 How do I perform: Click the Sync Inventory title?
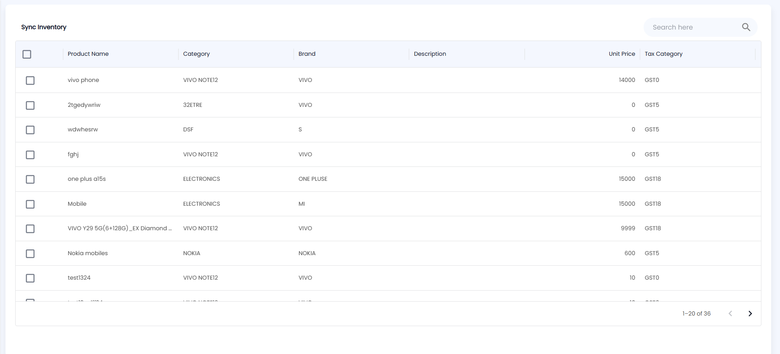click(44, 27)
